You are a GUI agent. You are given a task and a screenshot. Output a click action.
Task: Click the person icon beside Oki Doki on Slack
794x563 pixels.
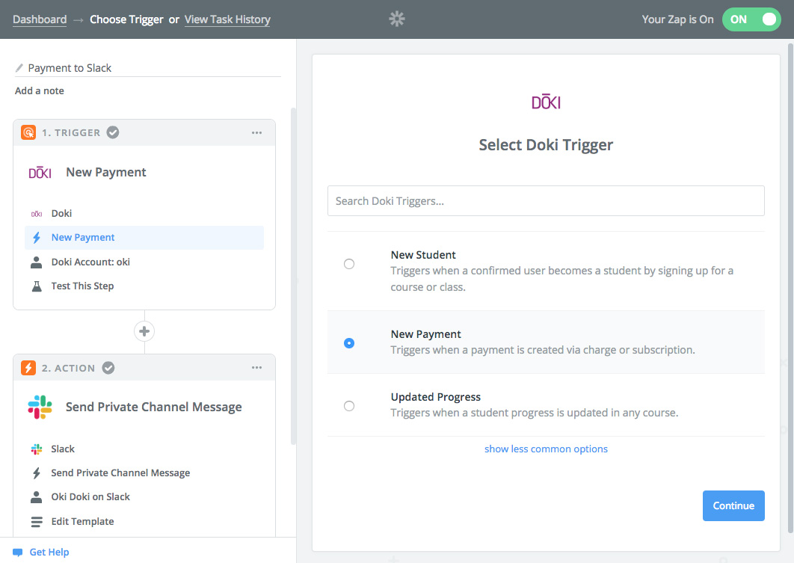[37, 497]
